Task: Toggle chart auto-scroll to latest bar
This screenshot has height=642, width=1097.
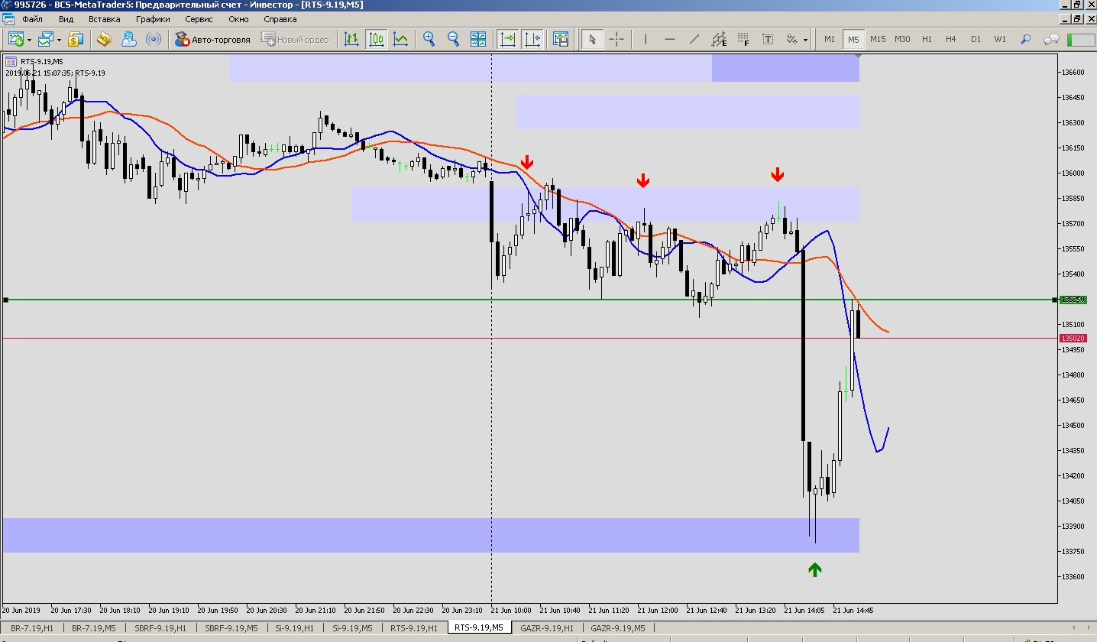Action: 507,39
